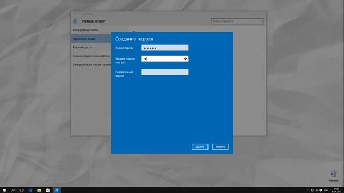Click the 'Новый пароль' password field
Image resolution: width=344 pixels, height=193 pixels.
tap(165, 48)
